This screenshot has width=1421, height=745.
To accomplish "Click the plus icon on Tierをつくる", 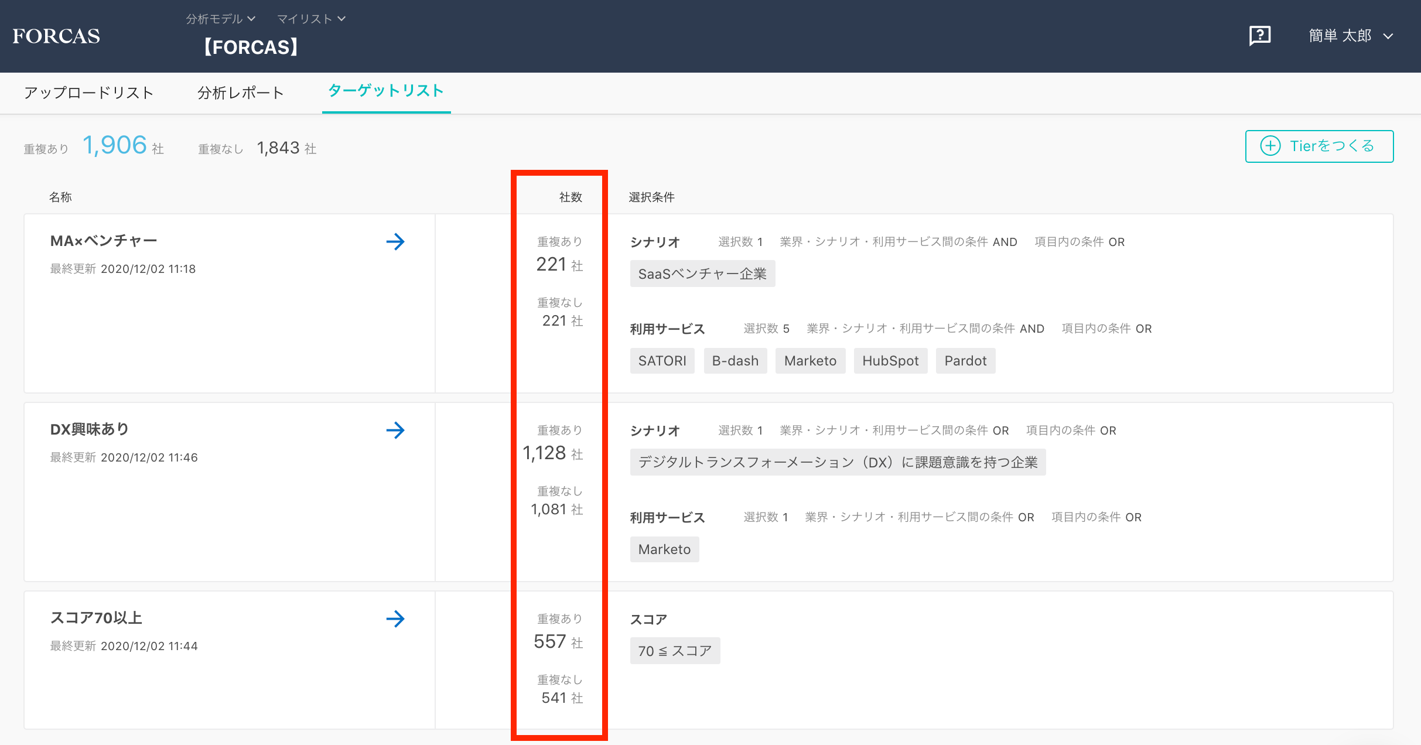I will [x=1270, y=146].
